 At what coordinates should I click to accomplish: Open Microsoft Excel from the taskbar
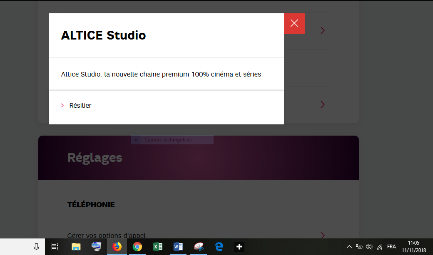click(x=157, y=246)
